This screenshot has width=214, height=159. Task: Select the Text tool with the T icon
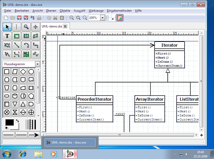pyautogui.click(x=7, y=36)
